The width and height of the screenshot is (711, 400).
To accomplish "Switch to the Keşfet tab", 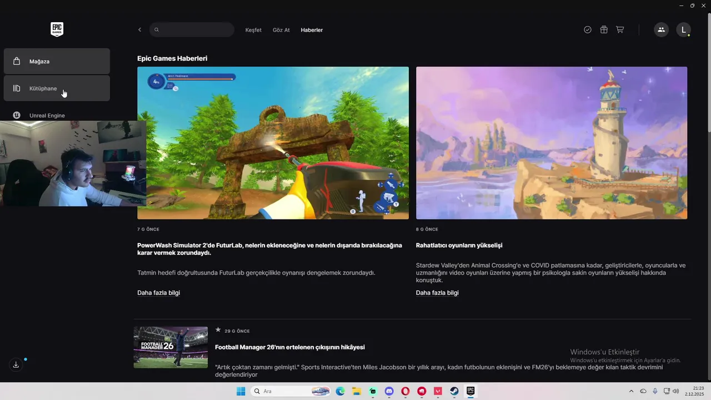I will [253, 30].
